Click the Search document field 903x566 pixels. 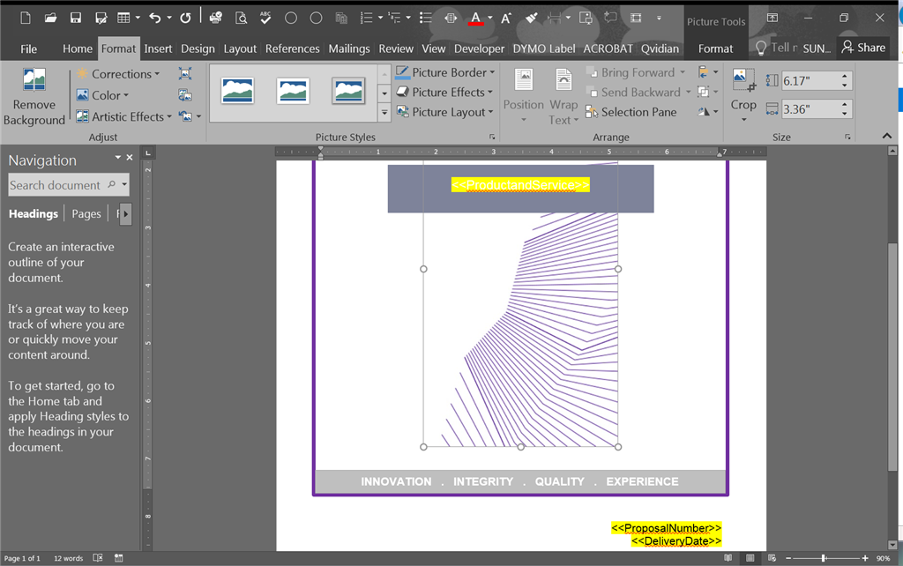(69, 185)
